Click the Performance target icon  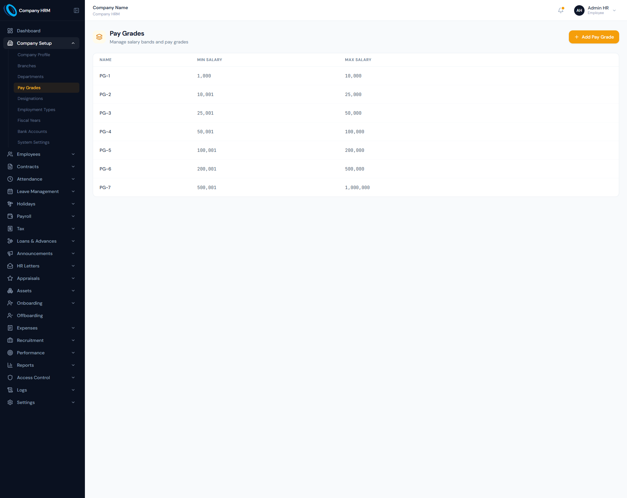pos(10,353)
